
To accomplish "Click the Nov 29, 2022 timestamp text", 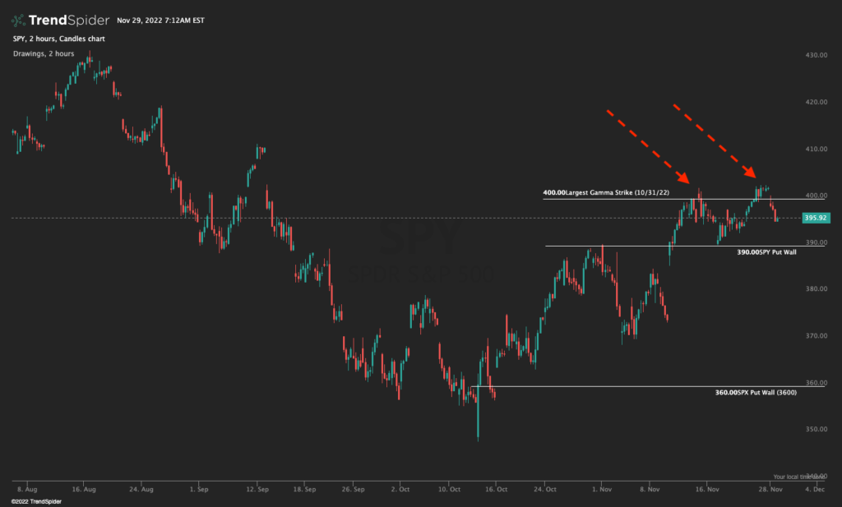I will 163,20.
